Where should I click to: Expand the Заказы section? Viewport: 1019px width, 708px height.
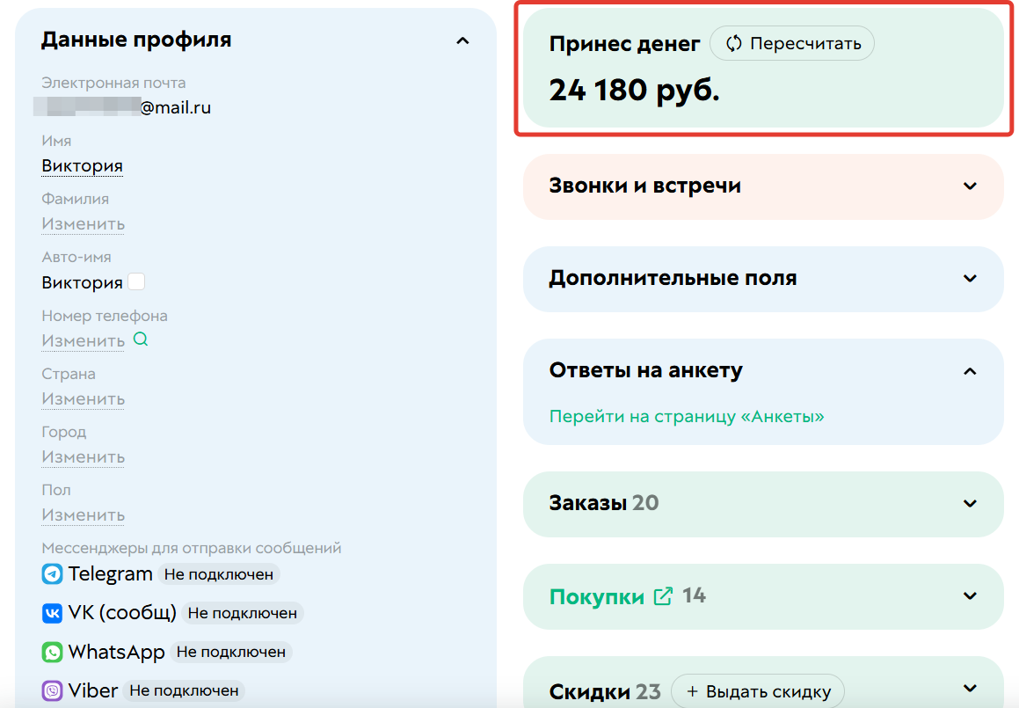point(970,504)
